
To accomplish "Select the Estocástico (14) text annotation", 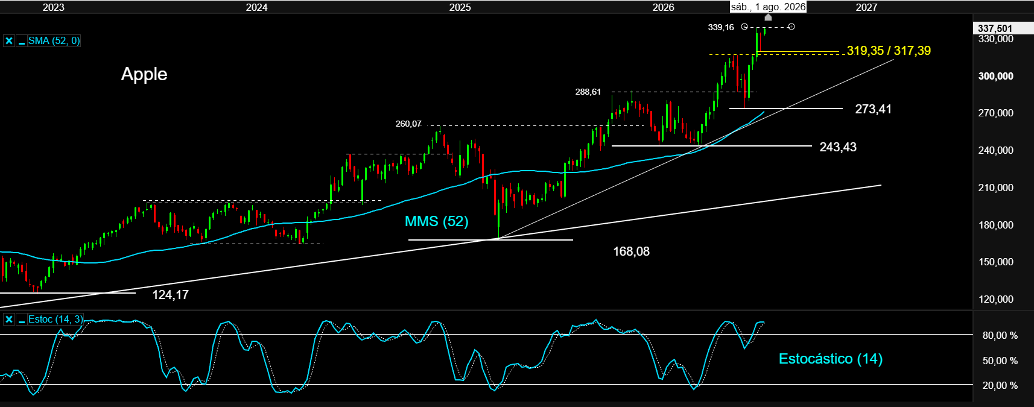I will (831, 359).
